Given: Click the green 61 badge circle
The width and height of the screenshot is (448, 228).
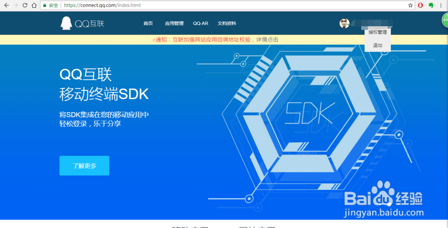Looking at the screenshot, I should [x=445, y=20].
